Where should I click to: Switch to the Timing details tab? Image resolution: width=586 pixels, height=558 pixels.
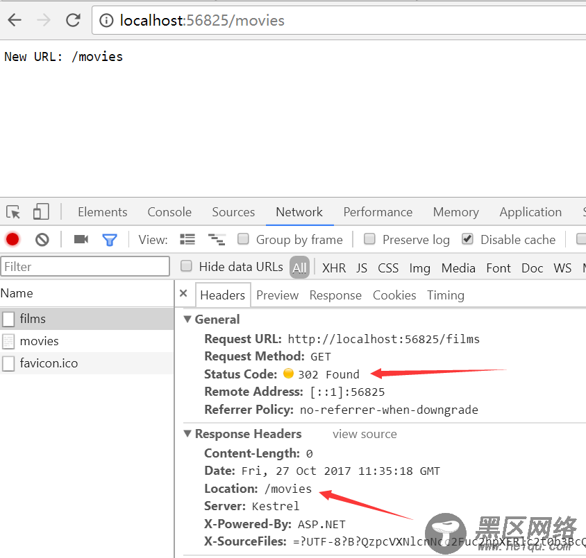tap(446, 295)
